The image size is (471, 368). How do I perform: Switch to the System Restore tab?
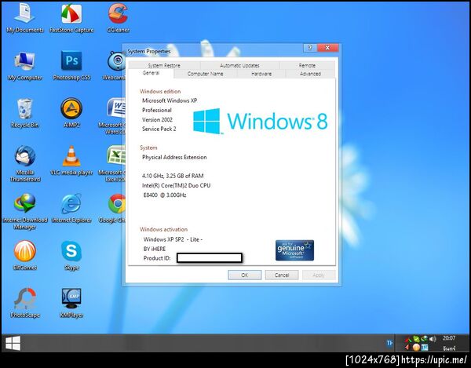[164, 65]
